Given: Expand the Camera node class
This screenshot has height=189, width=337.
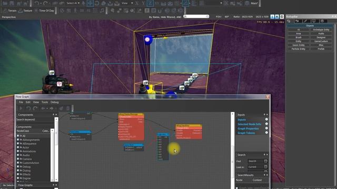Looking at the screenshot, I should click(18, 159).
